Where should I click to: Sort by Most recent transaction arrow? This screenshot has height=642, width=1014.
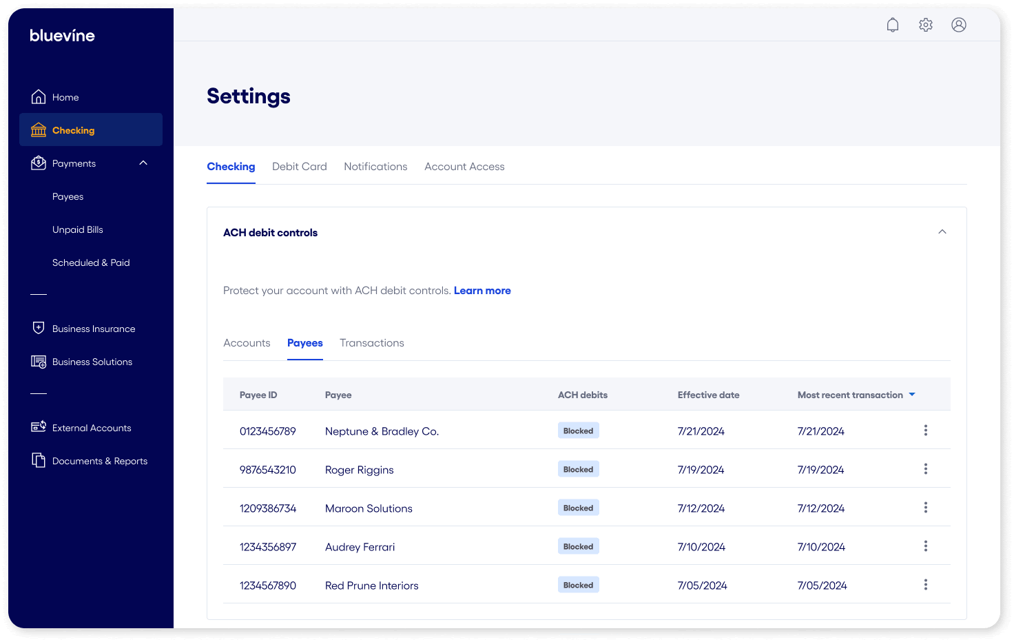[x=912, y=395]
